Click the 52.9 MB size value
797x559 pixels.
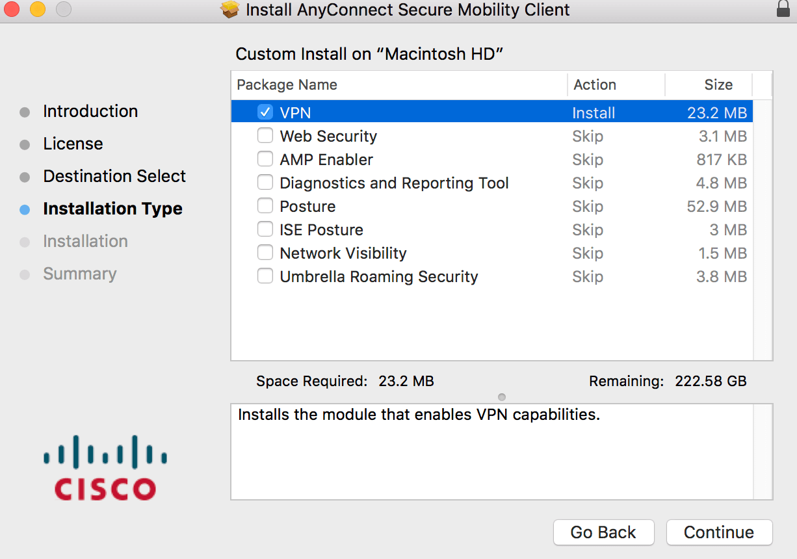click(717, 206)
